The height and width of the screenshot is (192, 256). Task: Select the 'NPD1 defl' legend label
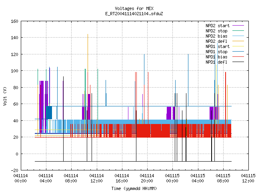point(216,62)
